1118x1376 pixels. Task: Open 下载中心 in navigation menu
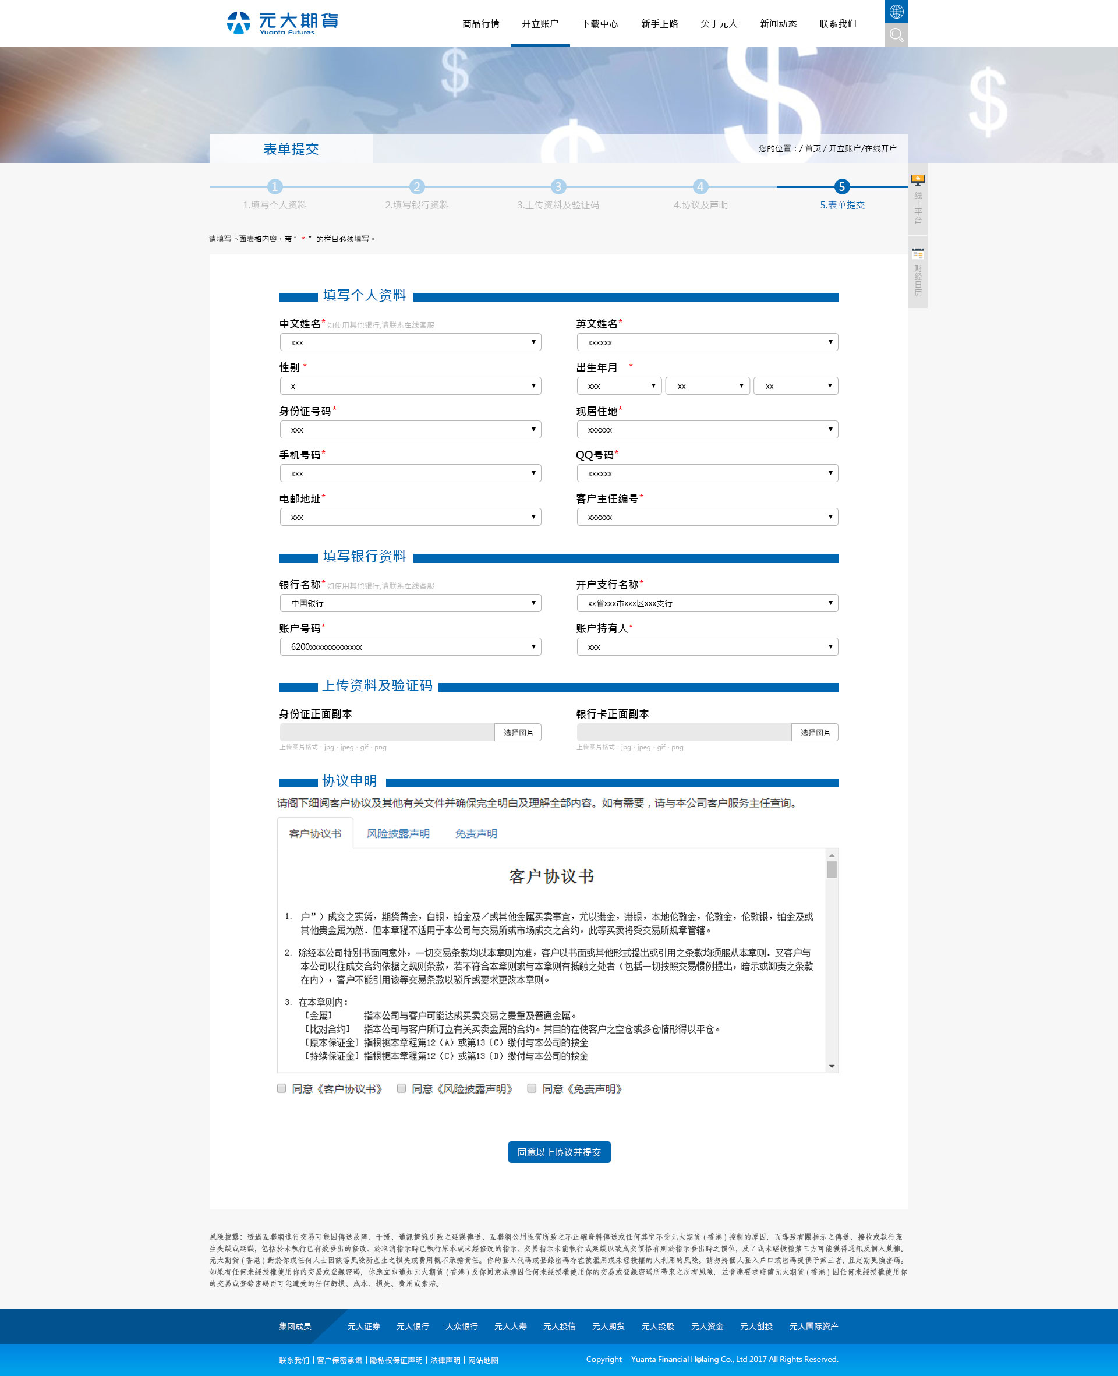[x=599, y=24]
